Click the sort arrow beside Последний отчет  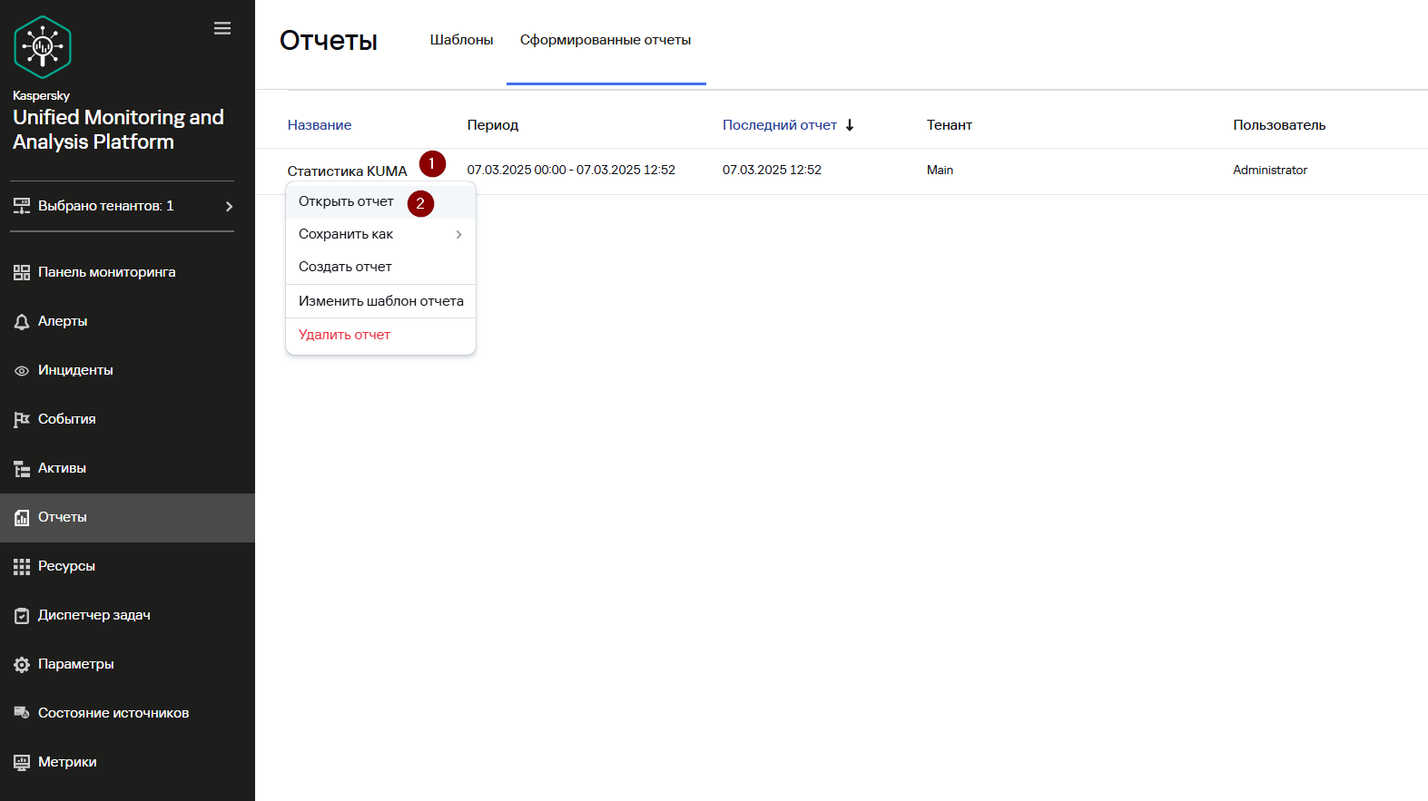pyautogui.click(x=850, y=125)
